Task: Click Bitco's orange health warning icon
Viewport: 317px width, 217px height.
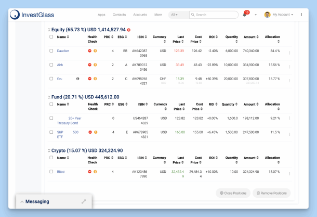Action: coord(96,171)
